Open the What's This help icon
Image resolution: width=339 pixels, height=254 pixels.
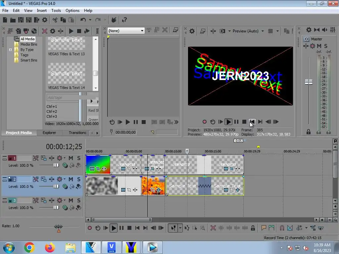coord(124,20)
